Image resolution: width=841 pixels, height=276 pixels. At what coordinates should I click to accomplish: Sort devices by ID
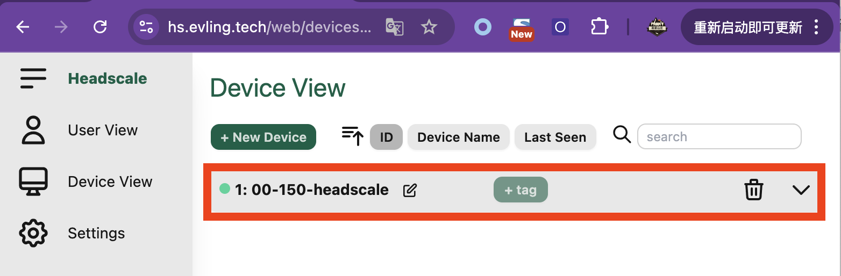point(386,137)
